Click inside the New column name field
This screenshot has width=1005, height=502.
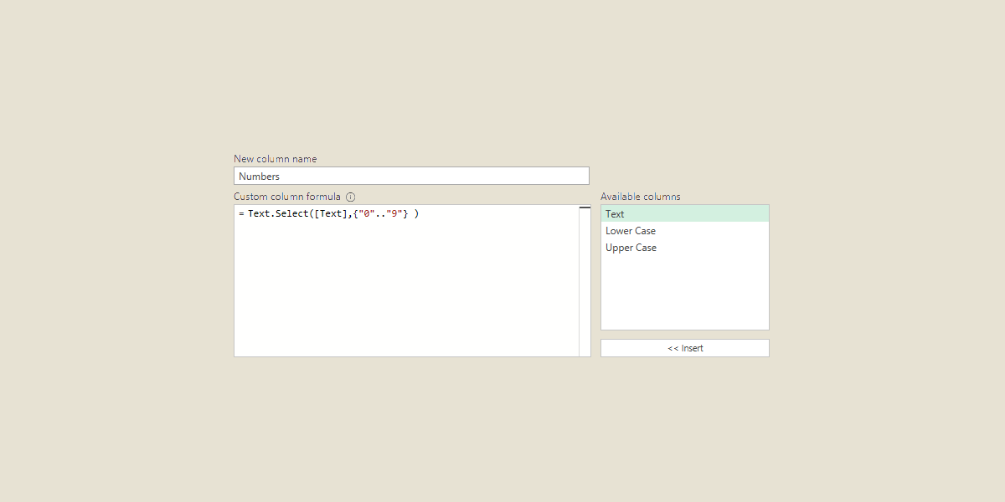(x=411, y=176)
